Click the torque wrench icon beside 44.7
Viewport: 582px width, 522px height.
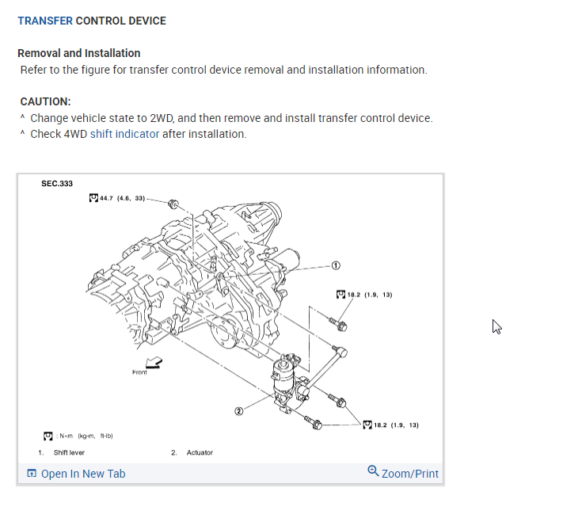(93, 198)
